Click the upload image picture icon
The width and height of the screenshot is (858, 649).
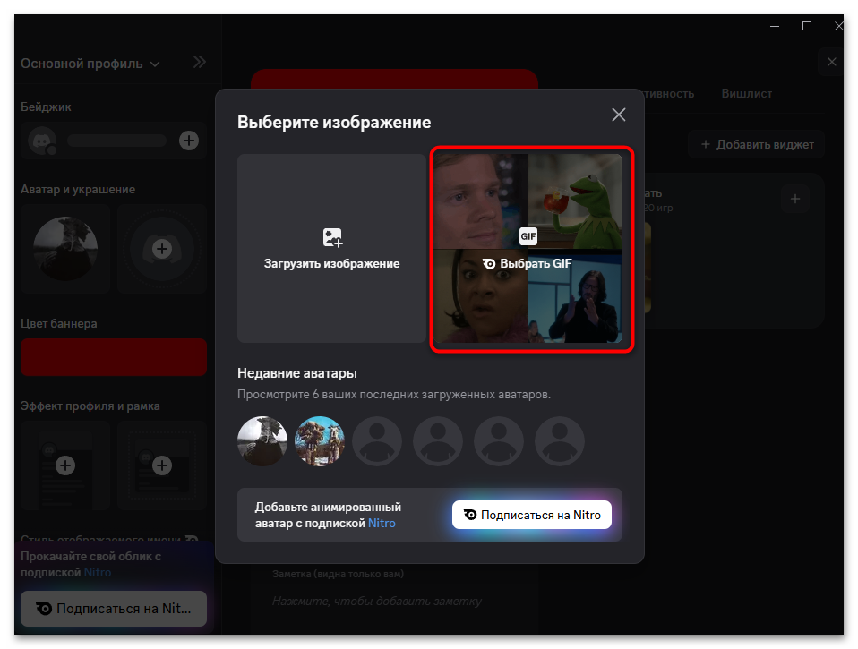pyautogui.click(x=331, y=238)
